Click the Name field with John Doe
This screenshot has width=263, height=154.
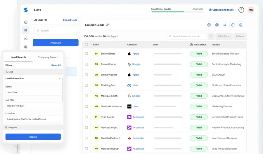[x=33, y=92]
